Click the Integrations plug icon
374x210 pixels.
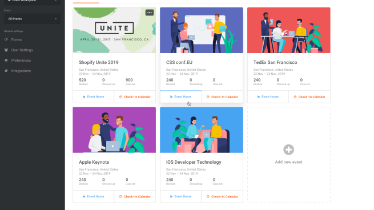pyautogui.click(x=6, y=71)
